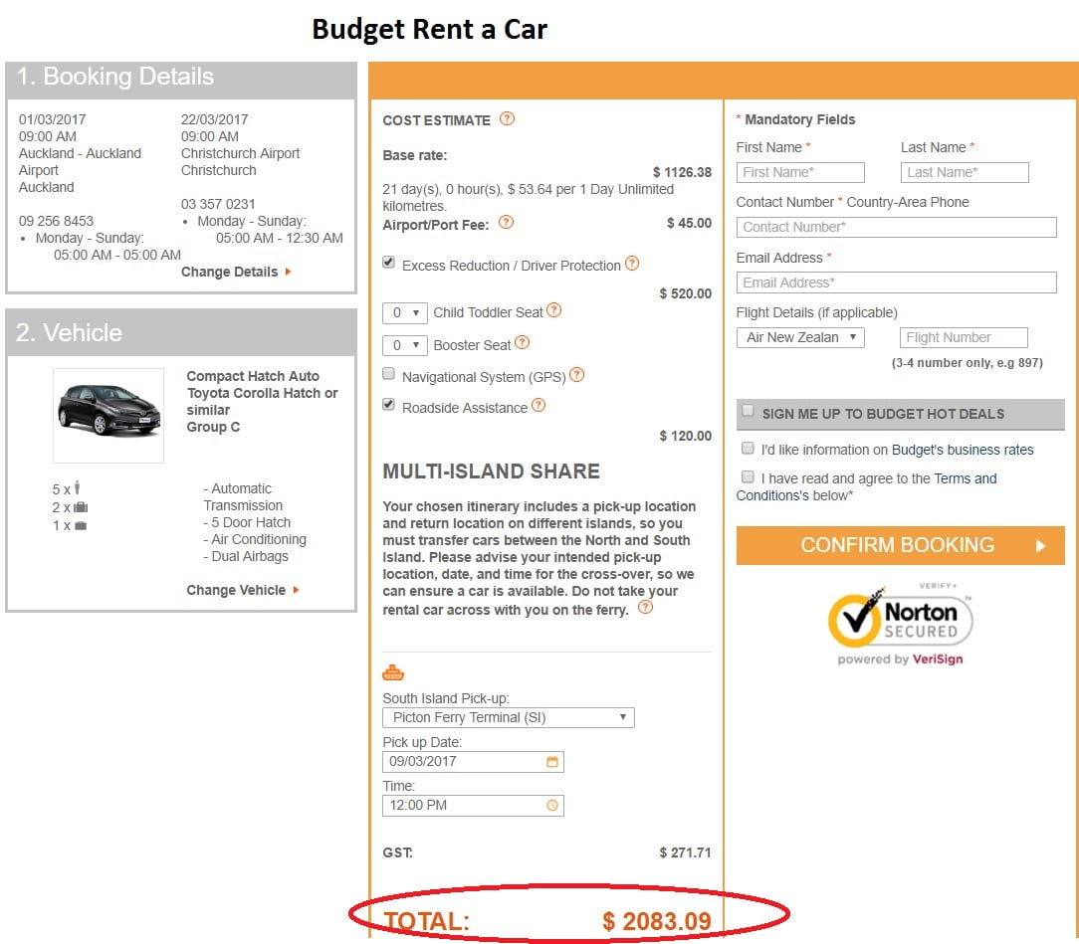The height and width of the screenshot is (944, 1079).
Task: Click the Christchurch phone number 03 357 0231
Action: tap(218, 204)
